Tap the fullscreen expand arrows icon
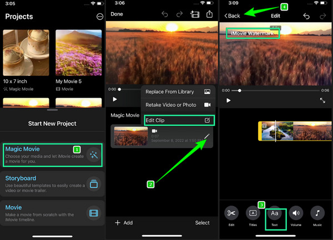 click(x=322, y=100)
